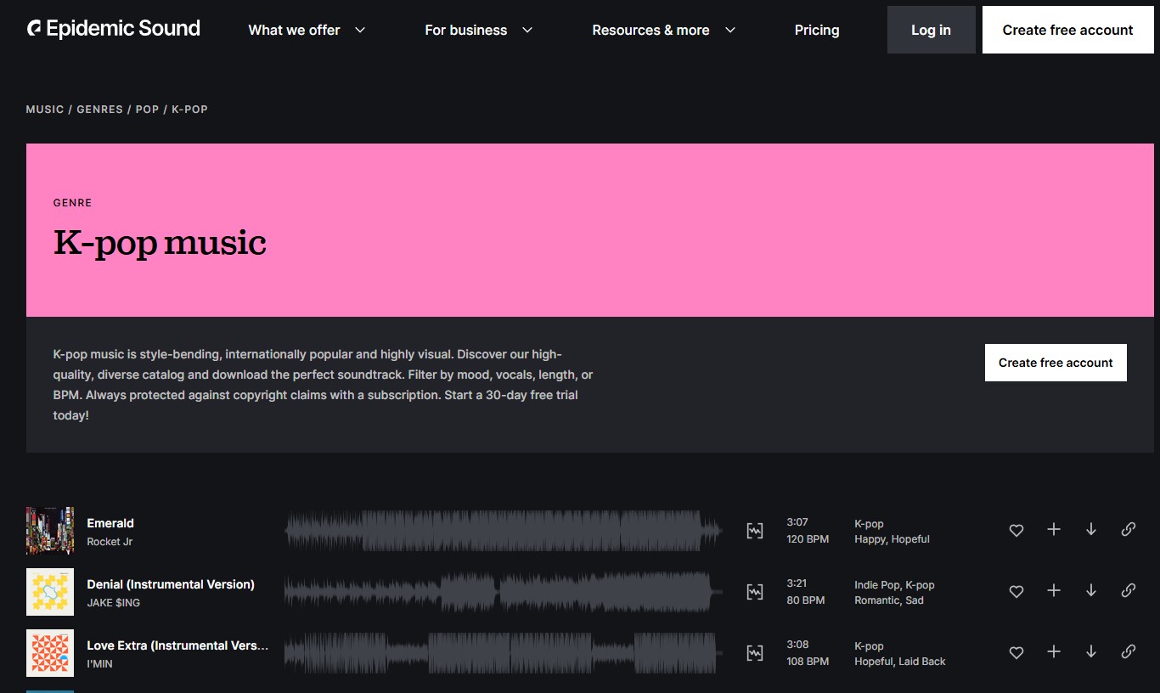The height and width of the screenshot is (693, 1160).
Task: Find similar tracks to Emerald
Action: tap(754, 530)
